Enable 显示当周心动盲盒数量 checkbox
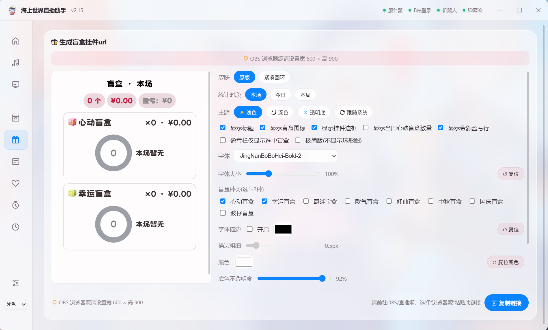Image resolution: width=548 pixels, height=330 pixels. (x=366, y=127)
